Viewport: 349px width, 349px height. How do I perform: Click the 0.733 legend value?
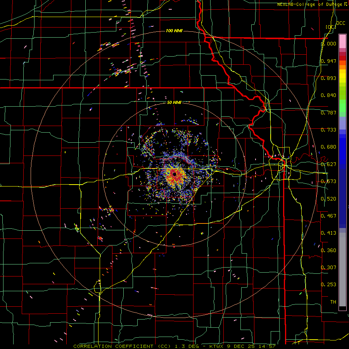329,130
